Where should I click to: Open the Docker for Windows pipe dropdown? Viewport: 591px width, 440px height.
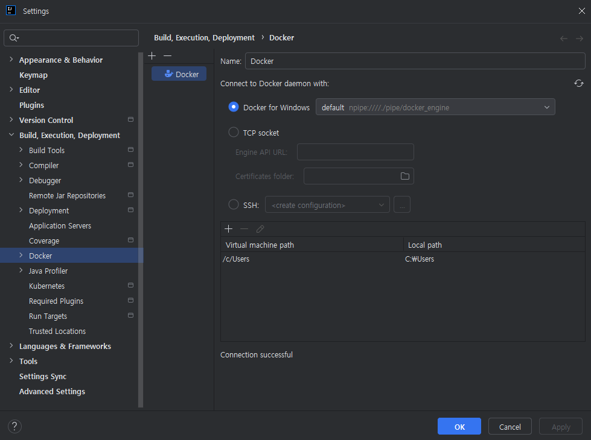coord(435,107)
